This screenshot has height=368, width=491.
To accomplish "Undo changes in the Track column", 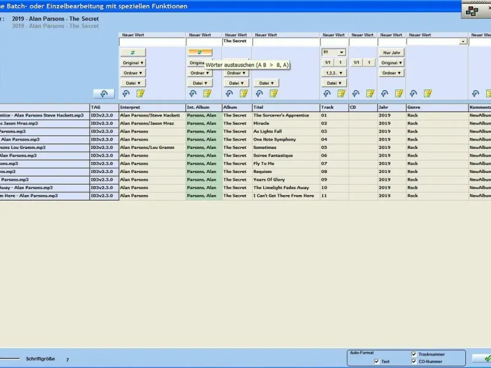I will coord(327,93).
